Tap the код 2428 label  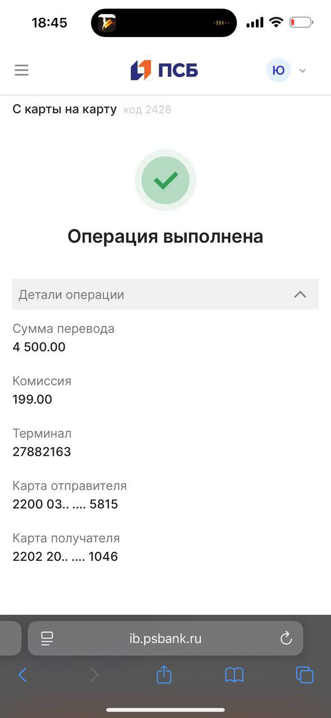point(147,110)
